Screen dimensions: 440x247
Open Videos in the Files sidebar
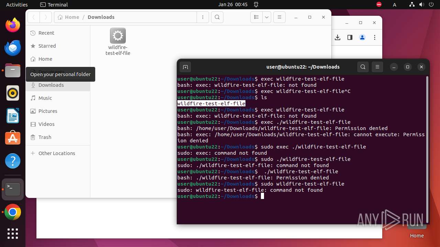(x=58, y=124)
